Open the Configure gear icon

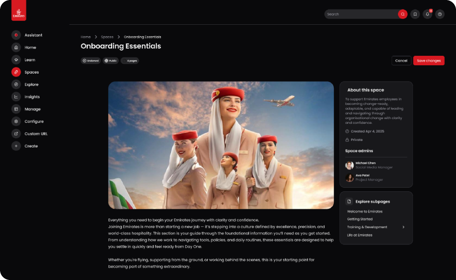click(16, 121)
